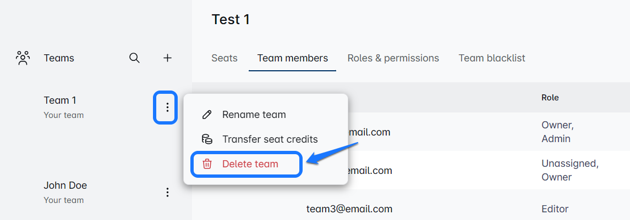This screenshot has width=630, height=220.
Task: Click the Teams sidebar label
Action: point(59,58)
